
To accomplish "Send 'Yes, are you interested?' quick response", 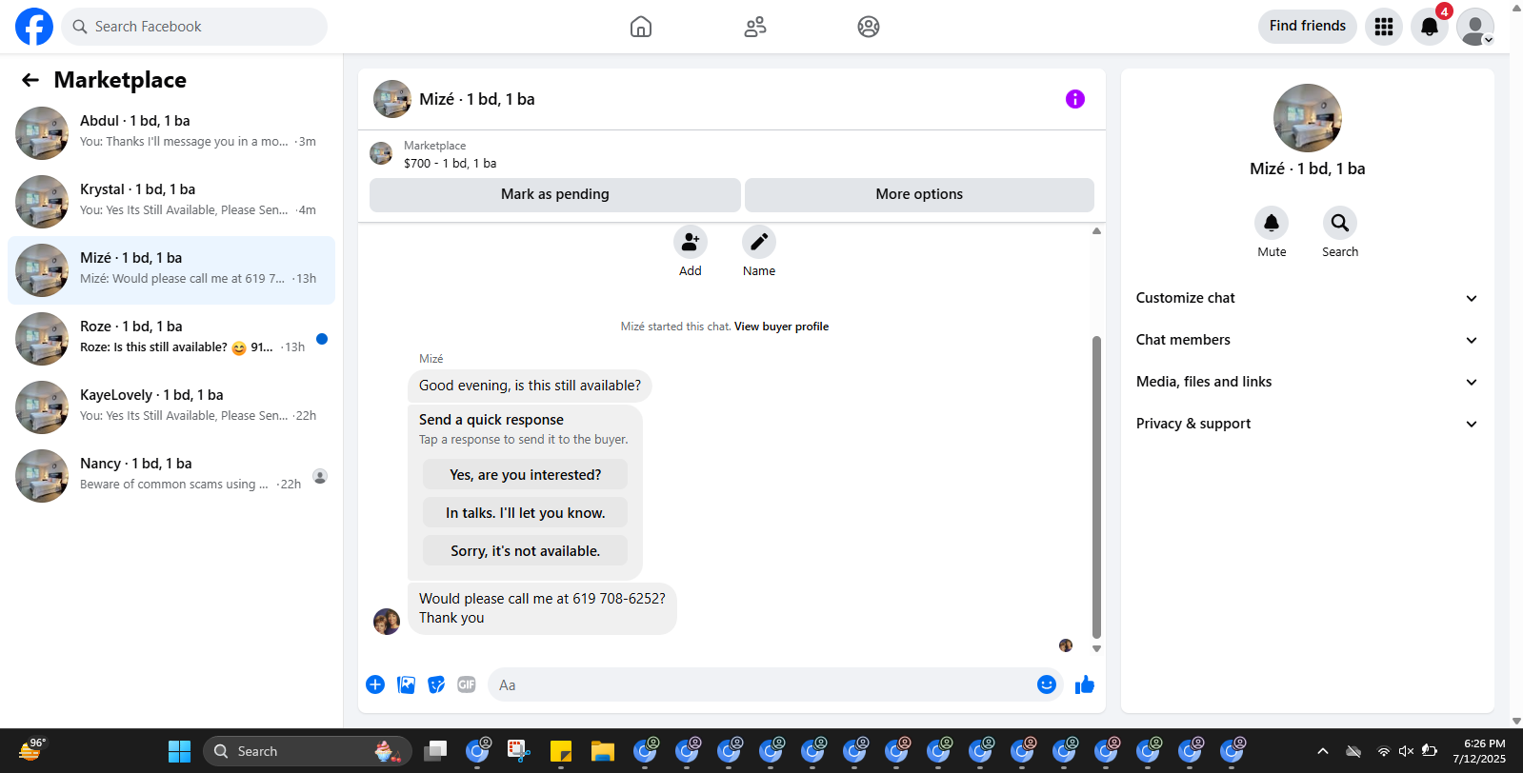I will 526,475.
